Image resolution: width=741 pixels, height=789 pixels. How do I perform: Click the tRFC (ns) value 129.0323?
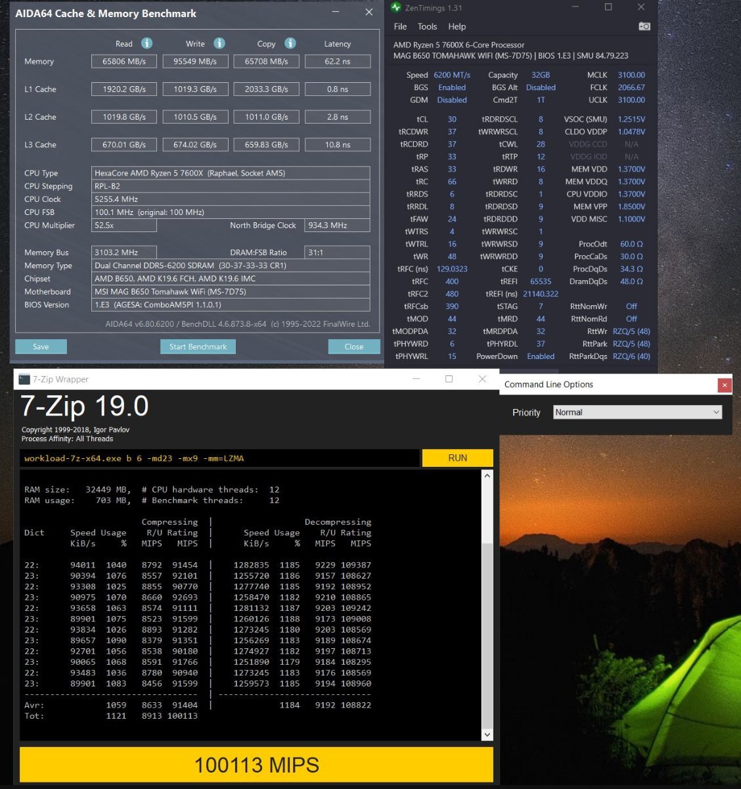coord(452,269)
